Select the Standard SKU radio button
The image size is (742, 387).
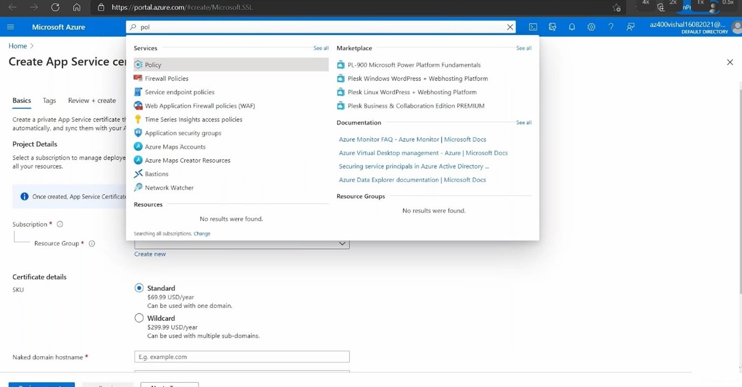[139, 288]
